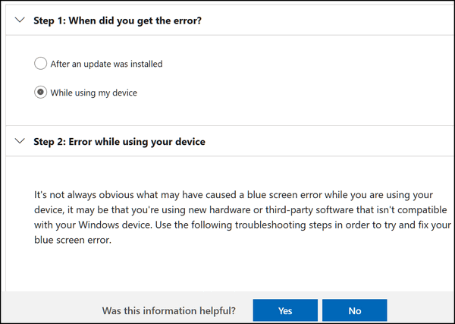The height and width of the screenshot is (324, 455).
Task: Select the 'While using my device' radio button
Action: (x=40, y=92)
